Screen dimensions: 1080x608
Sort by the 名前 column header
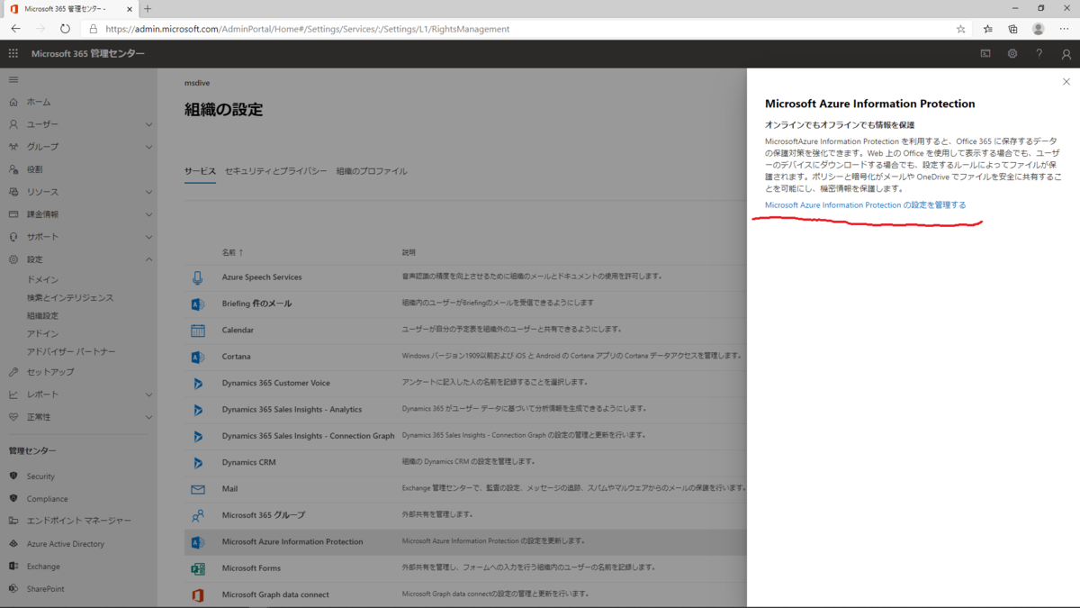click(x=232, y=253)
